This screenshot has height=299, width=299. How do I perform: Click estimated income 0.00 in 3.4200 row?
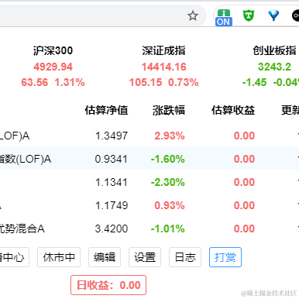coord(244,229)
